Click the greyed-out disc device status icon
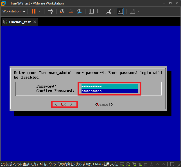Image resolution: width=181 pixels, height=167 pixels. click(151, 164)
